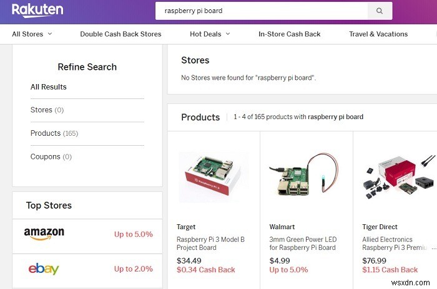Image resolution: width=437 pixels, height=289 pixels.
Task: Open the Rakuten home logo
Action: click(x=37, y=10)
